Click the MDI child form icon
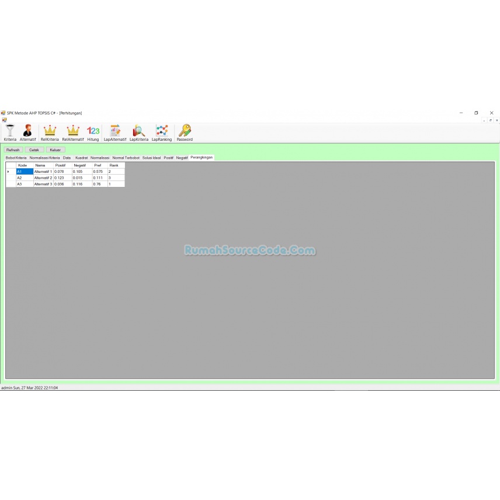This screenshot has height=500, width=500. tap(4, 120)
